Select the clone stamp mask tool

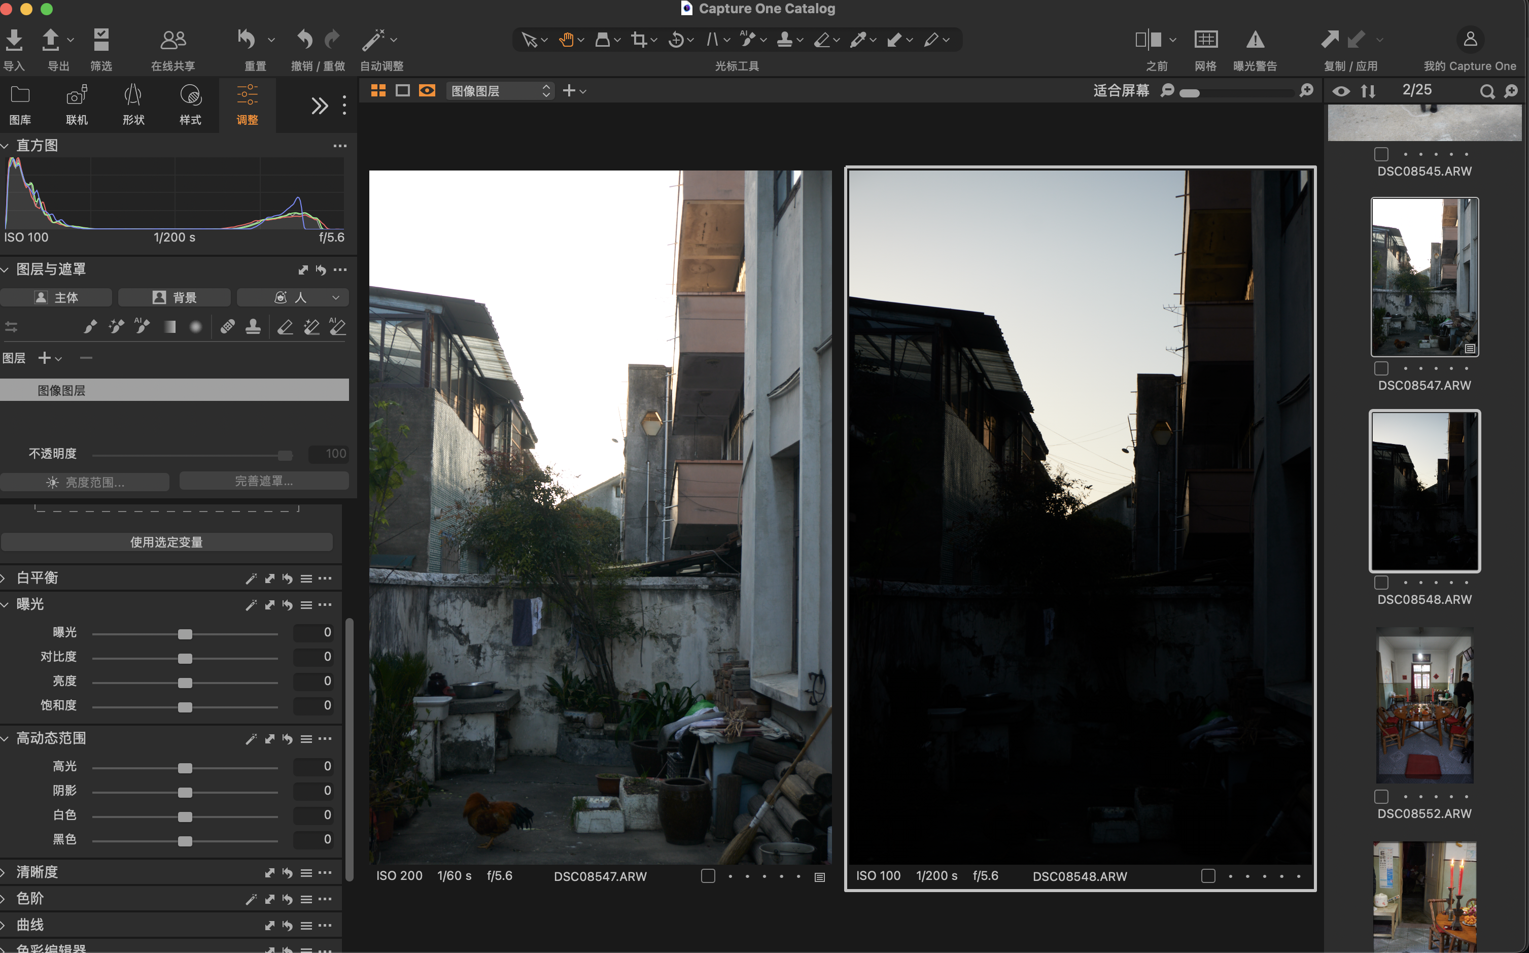[x=253, y=326]
